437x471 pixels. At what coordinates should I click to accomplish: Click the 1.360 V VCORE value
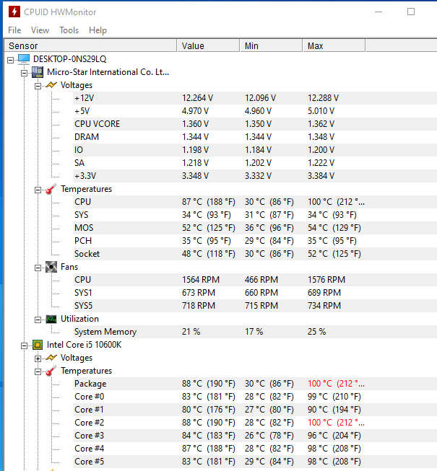[x=195, y=124]
